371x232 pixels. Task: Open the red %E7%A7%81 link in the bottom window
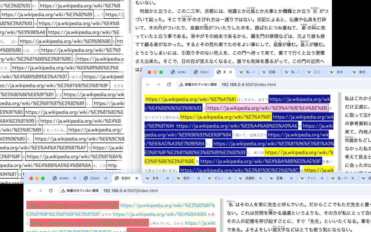[x=73, y=205]
